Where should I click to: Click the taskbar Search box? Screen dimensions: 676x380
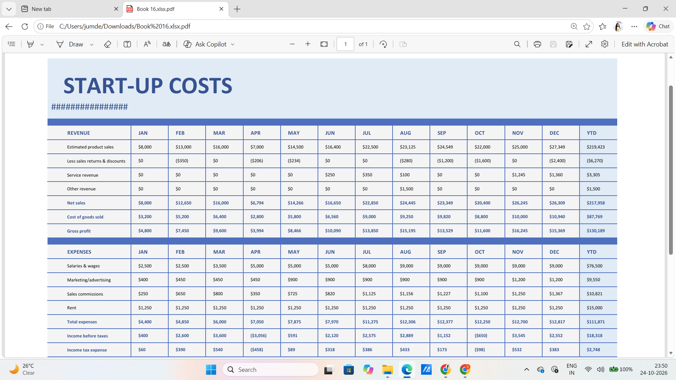click(x=270, y=369)
